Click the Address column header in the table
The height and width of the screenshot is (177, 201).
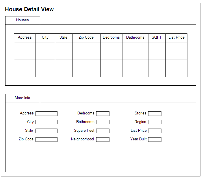[25, 38]
